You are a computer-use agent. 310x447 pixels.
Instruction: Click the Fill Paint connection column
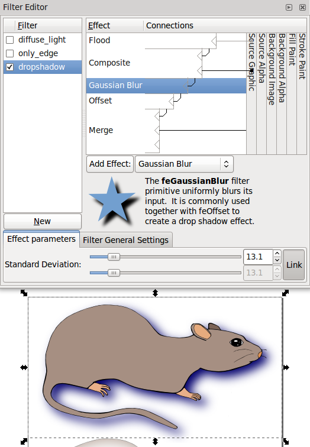[292, 93]
